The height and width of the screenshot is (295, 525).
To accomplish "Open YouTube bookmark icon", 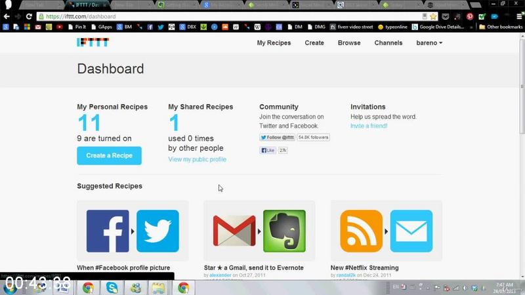I will tap(60, 27).
